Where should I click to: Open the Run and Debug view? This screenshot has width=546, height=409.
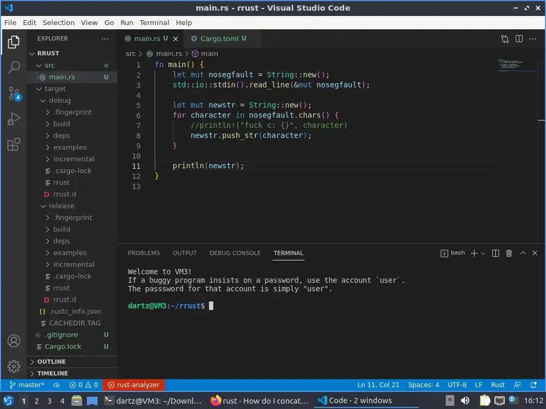pos(13,119)
